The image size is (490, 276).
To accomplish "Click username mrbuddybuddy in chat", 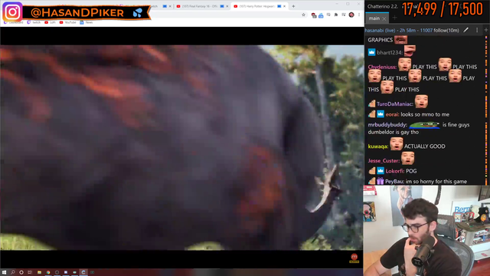I will [x=387, y=125].
